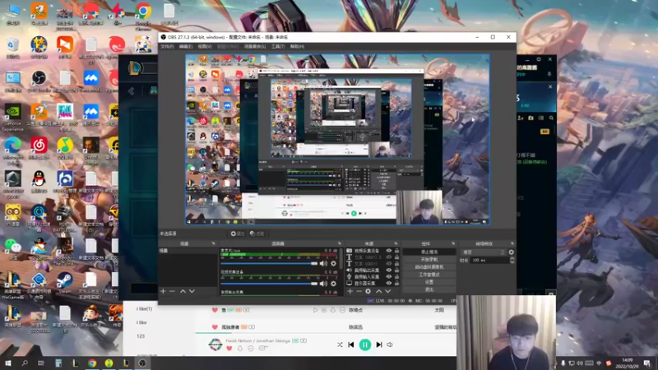
Task: Open the Help menu in OBS
Action: 297,47
